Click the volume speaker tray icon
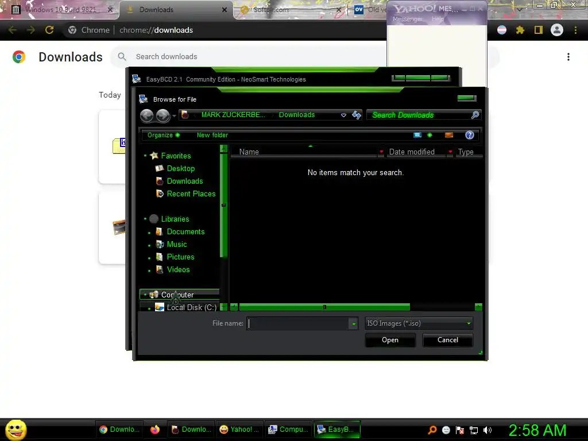Screen dimensions: 588x441 [488, 430]
